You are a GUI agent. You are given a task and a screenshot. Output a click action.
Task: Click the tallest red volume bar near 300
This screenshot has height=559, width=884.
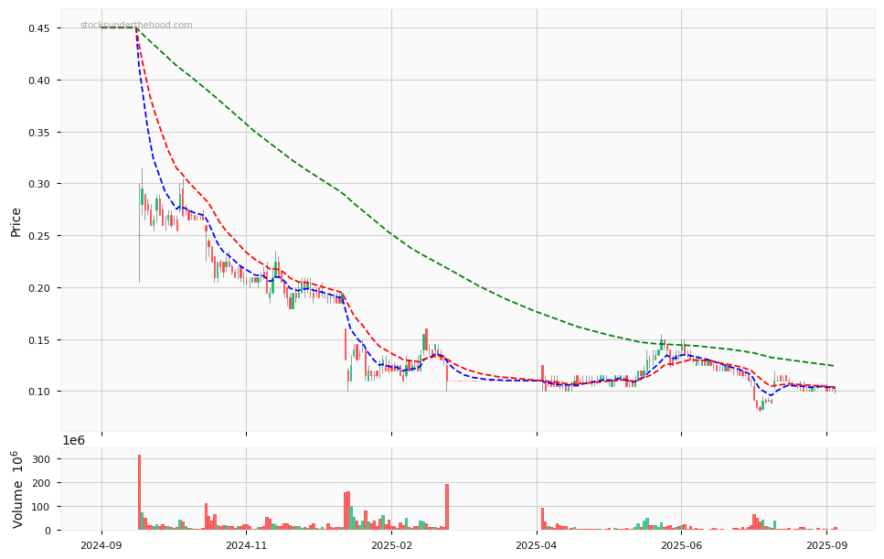[x=139, y=492]
